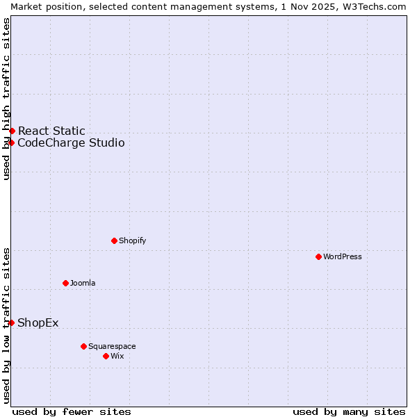Click the Joomla red data point

[65, 283]
